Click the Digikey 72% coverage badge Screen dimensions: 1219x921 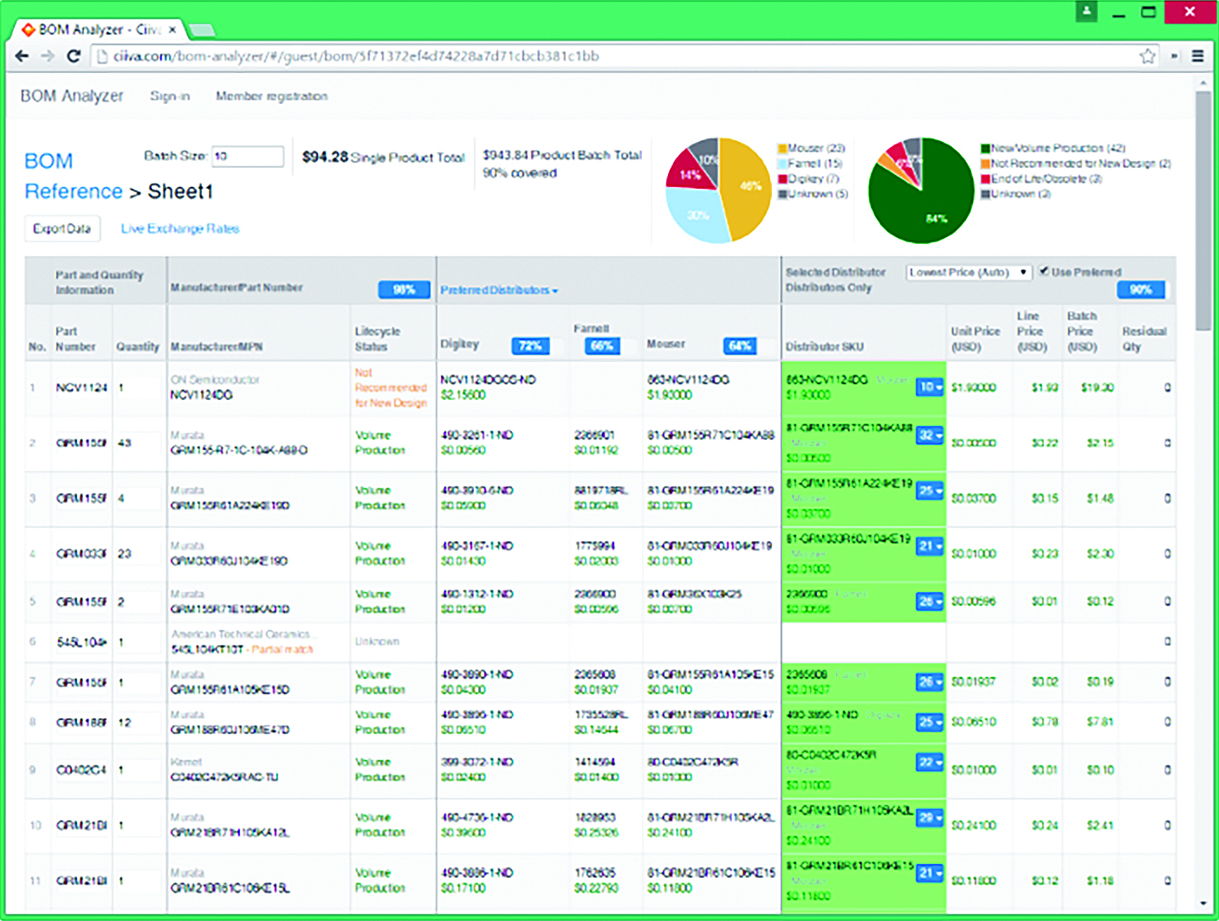tap(529, 345)
